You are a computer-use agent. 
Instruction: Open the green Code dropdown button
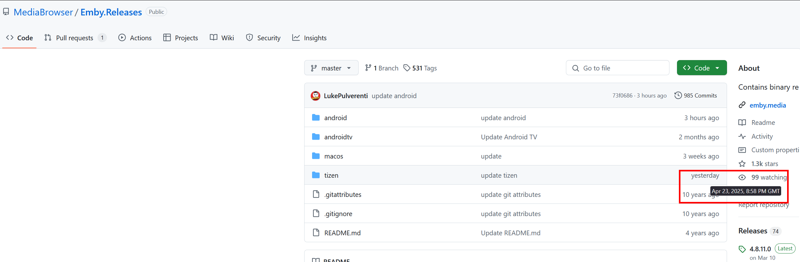pyautogui.click(x=702, y=68)
